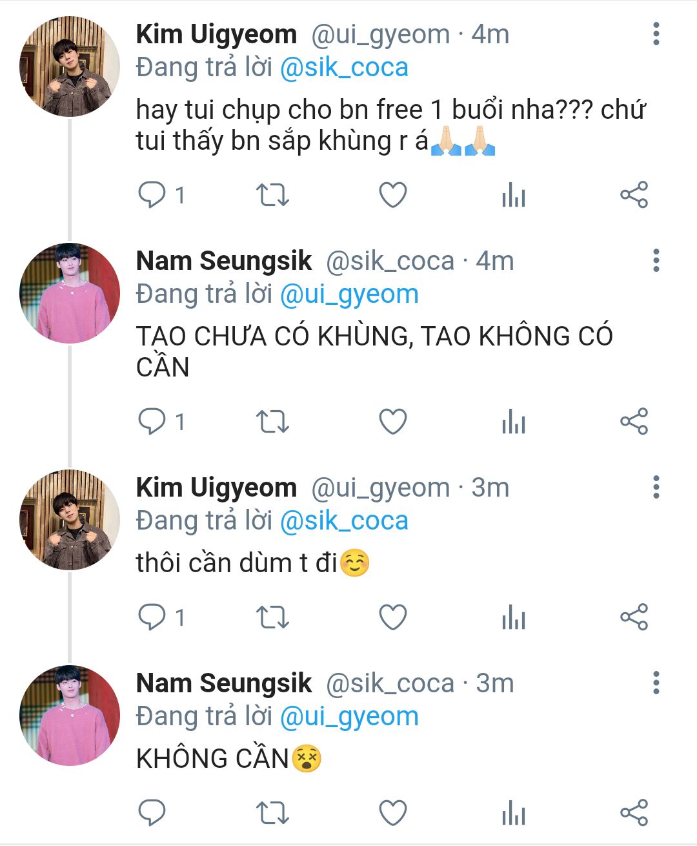Screen dimensions: 697x846
Task: Open more options on the 'TAO CHƯA CÓ KHÙNG' tweet
Action: tap(656, 261)
